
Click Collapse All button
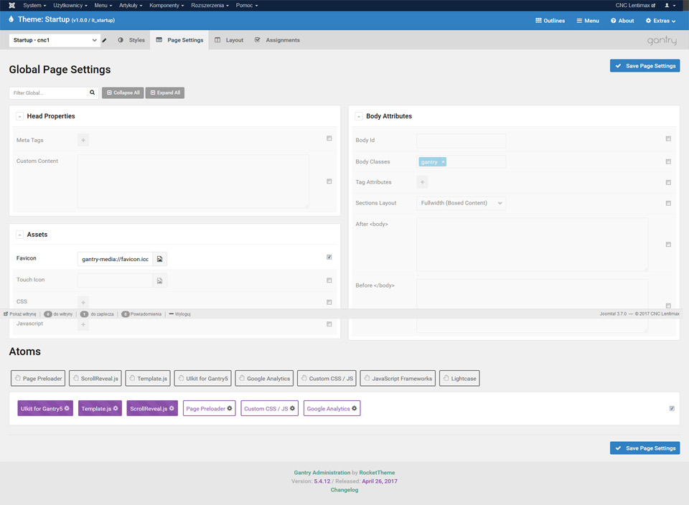[x=123, y=93]
